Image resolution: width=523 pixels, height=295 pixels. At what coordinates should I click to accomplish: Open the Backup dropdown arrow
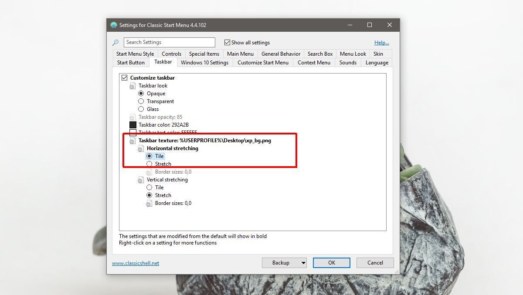tap(302, 263)
